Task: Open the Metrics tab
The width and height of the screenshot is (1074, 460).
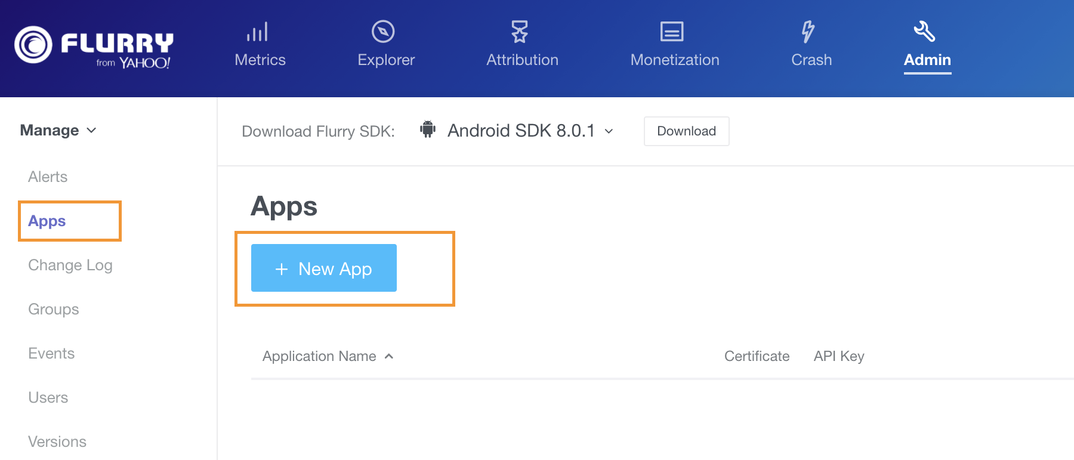Action: coord(260,60)
